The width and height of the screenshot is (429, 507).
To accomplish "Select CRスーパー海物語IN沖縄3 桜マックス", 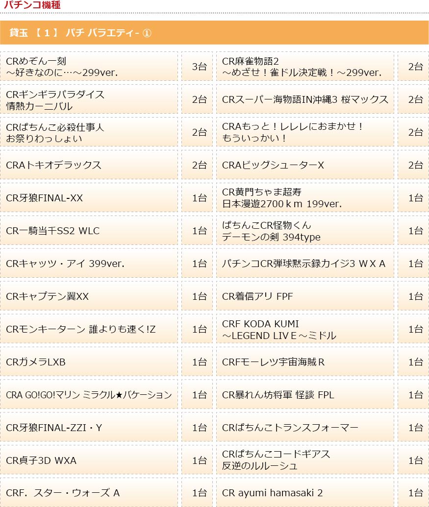I will 305,99.
